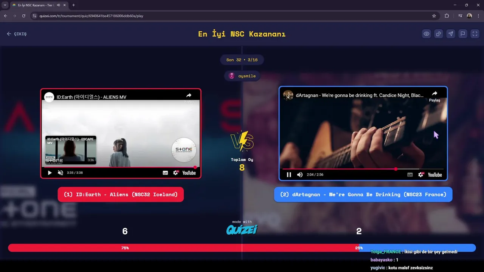The width and height of the screenshot is (484, 272).
Task: Open the ID:Earth ESCAPE MV suggested thumbnail
Action: coord(71,150)
